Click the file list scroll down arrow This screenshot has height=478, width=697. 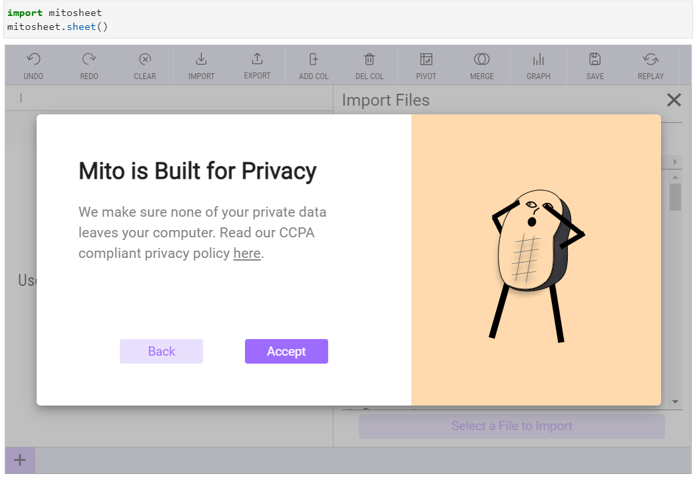click(x=675, y=402)
